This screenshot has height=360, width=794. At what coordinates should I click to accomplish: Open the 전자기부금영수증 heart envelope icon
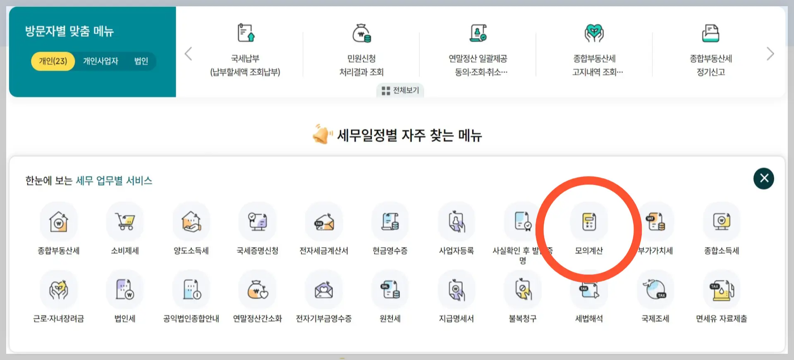(x=324, y=289)
